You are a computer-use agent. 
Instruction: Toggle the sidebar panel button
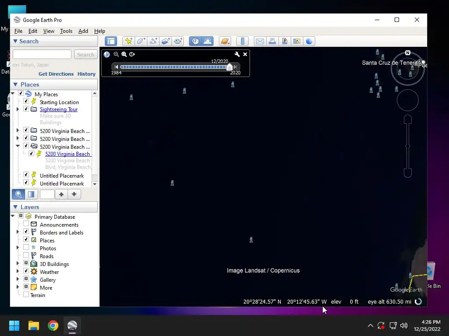pyautogui.click(x=111, y=41)
